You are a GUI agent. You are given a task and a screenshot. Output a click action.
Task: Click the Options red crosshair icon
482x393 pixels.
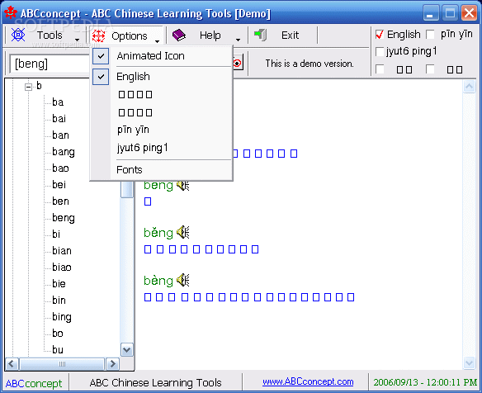coord(99,36)
